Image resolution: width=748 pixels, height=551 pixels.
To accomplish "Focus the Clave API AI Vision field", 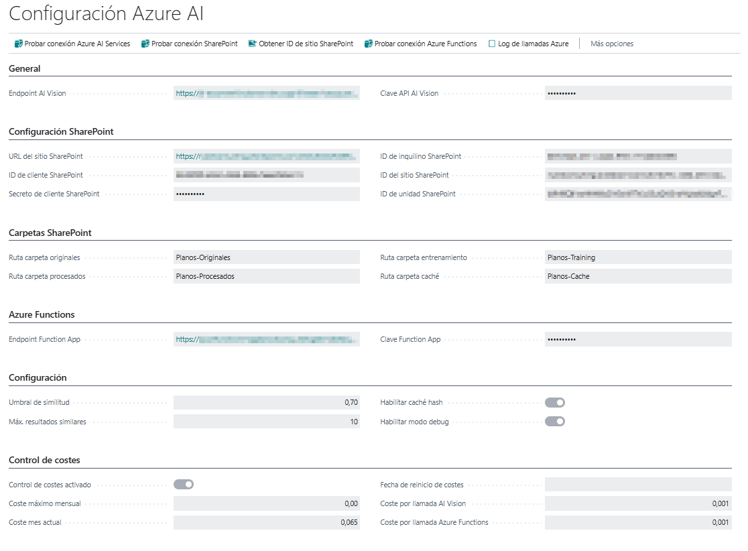I will pyautogui.click(x=638, y=93).
